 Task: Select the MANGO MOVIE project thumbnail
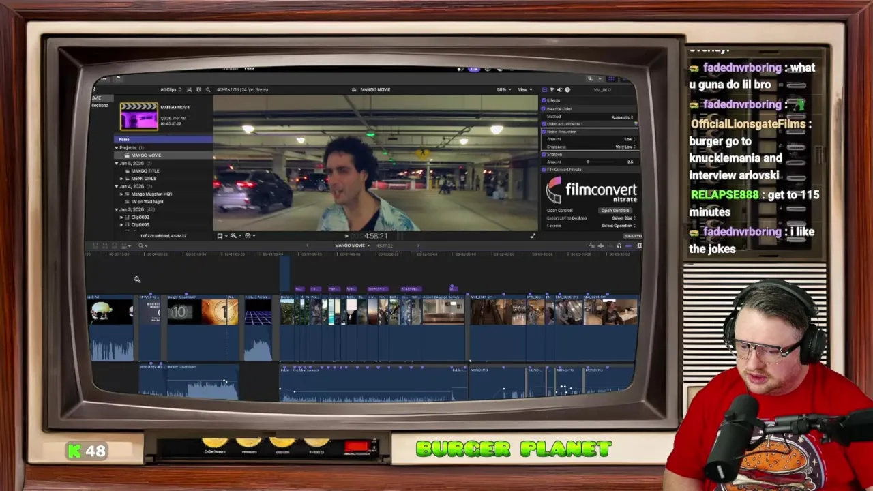point(139,116)
